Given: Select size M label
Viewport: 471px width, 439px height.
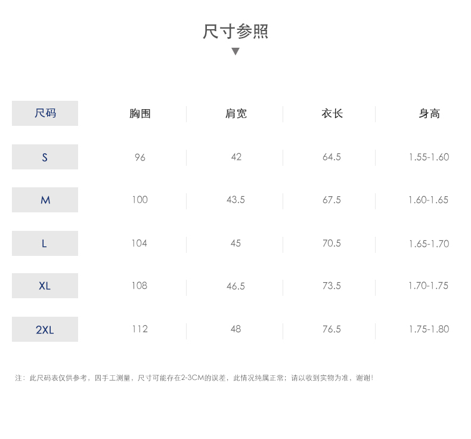Looking at the screenshot, I should click(x=45, y=200).
